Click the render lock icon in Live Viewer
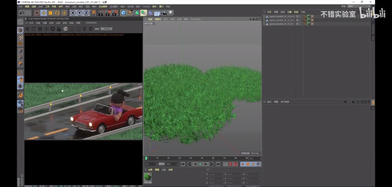Image resolution: width=392 pixels, height=187 pixels. click(x=59, y=29)
